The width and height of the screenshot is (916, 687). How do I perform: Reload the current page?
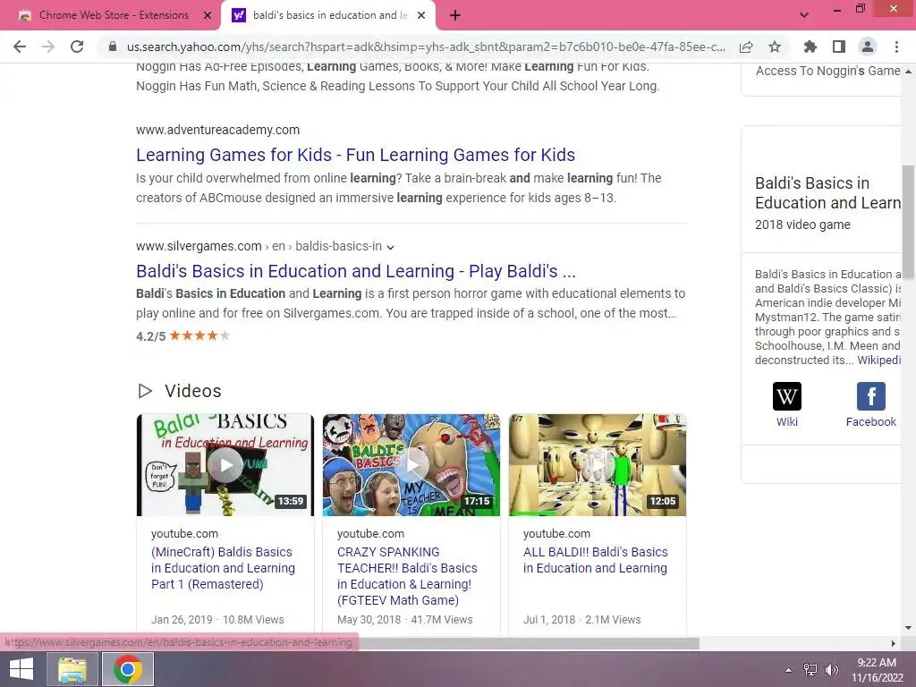(x=77, y=47)
